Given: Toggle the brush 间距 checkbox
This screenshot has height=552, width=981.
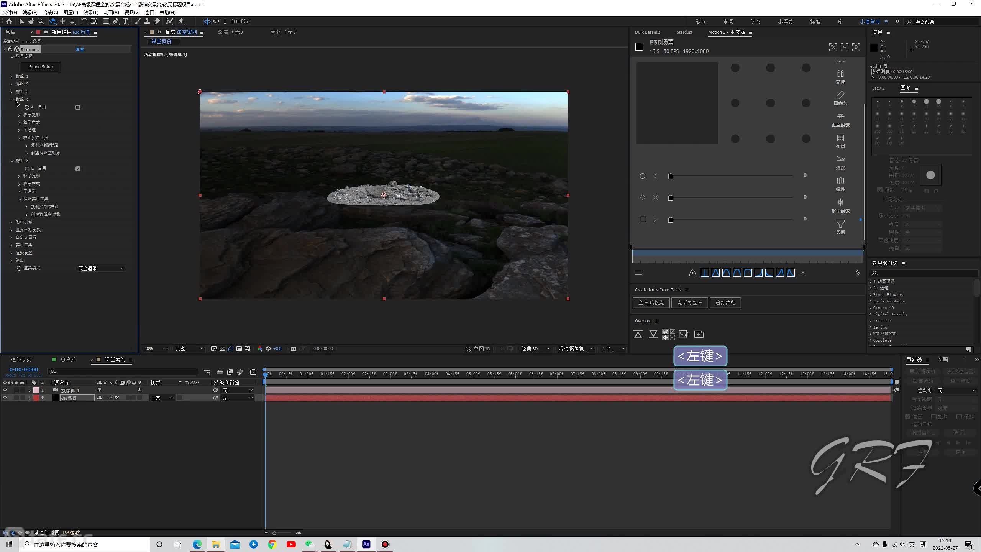Looking at the screenshot, I should (880, 190).
